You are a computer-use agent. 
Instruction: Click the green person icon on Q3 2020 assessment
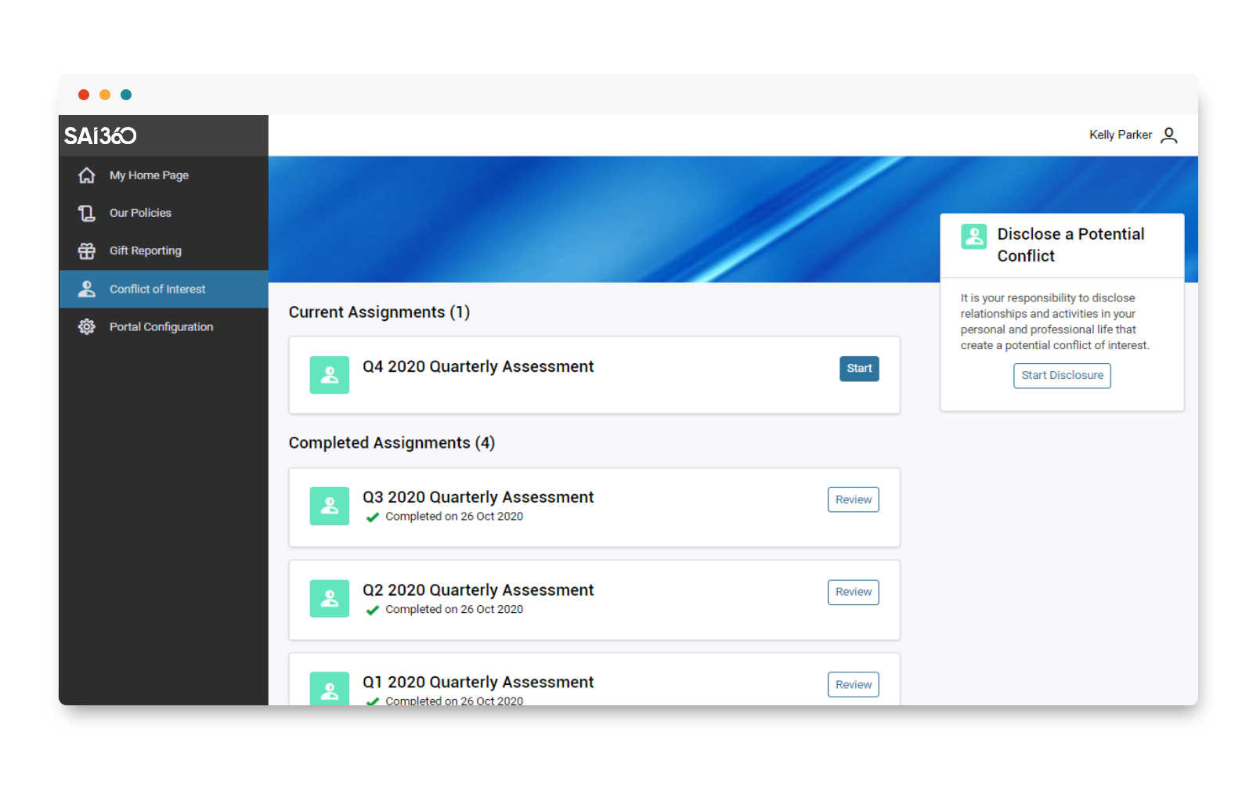(x=329, y=506)
